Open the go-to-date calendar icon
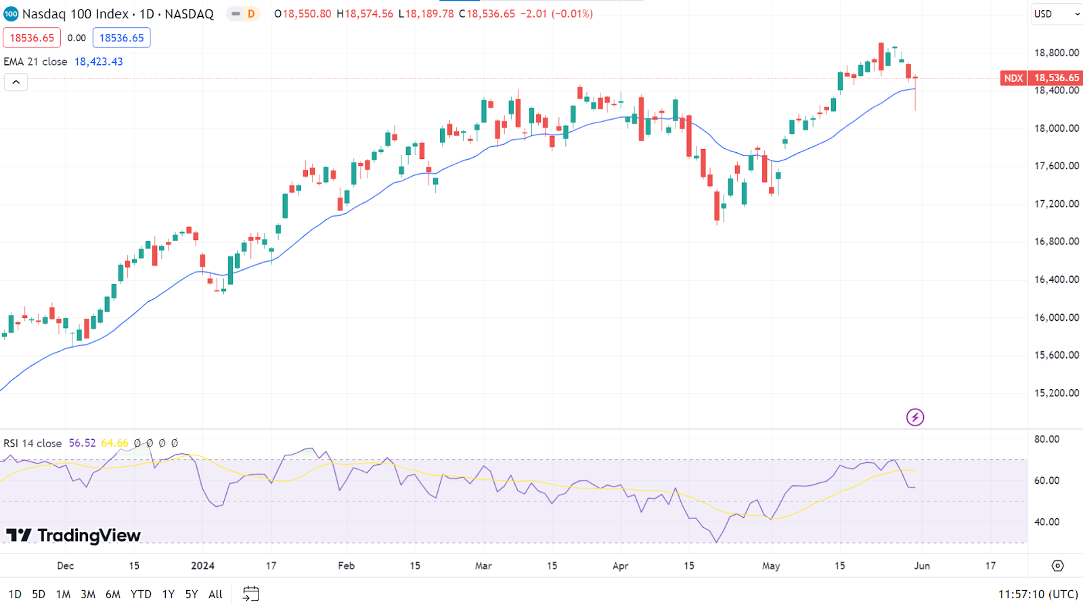 [251, 594]
